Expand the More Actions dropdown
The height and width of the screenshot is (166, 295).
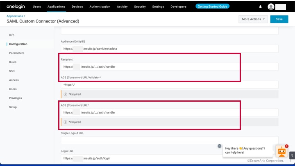tap(253, 19)
